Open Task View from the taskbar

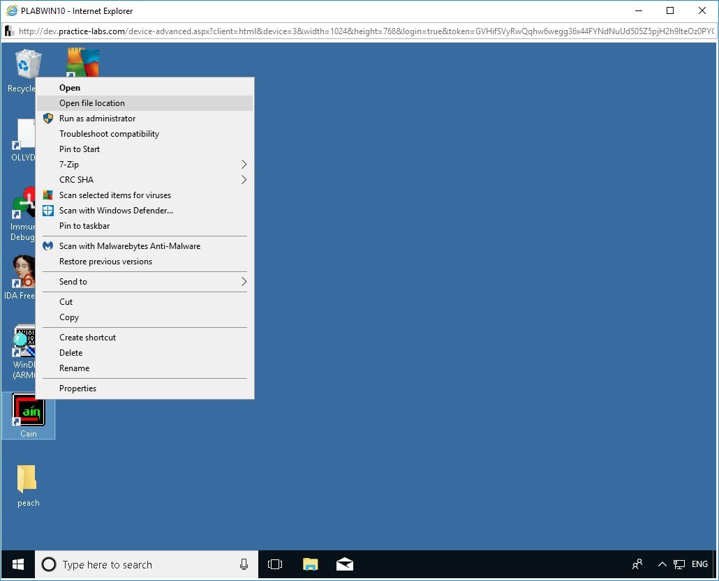275,564
